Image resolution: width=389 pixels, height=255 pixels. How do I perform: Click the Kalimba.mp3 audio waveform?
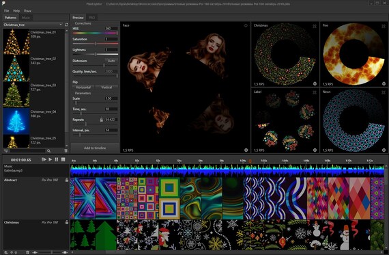pyautogui.click(x=227, y=170)
